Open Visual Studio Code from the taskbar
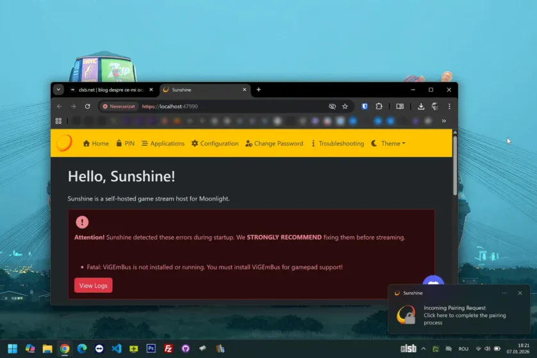The width and height of the screenshot is (537, 358). tap(116, 348)
